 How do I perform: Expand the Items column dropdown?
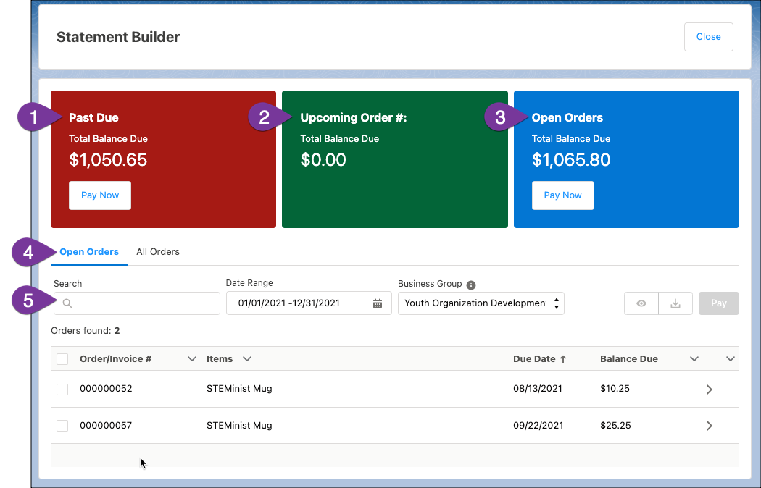tap(246, 358)
